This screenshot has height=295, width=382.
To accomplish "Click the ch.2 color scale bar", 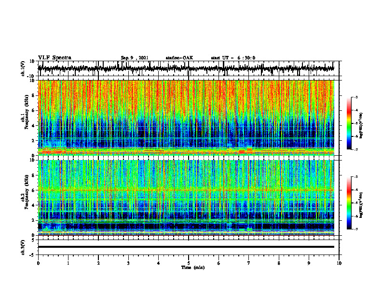I will point(349,203).
